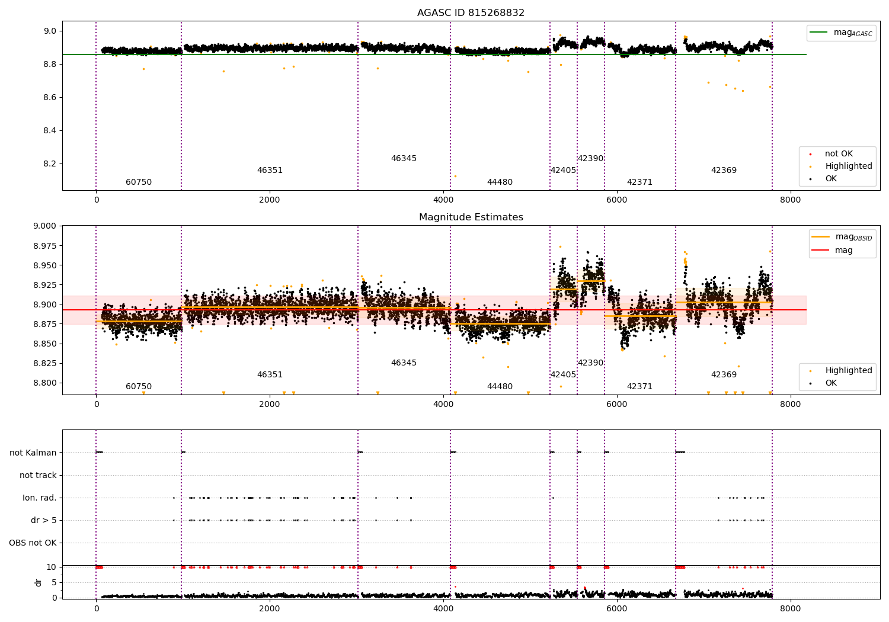889x622 pixels.
Task: Select the mag AGASC legend label
Action: click(853, 33)
